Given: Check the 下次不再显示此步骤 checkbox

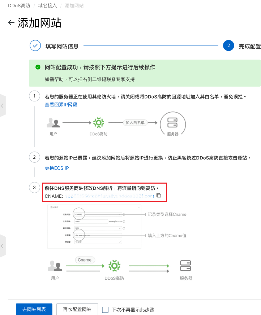Looking at the screenshot, I should point(105,310).
